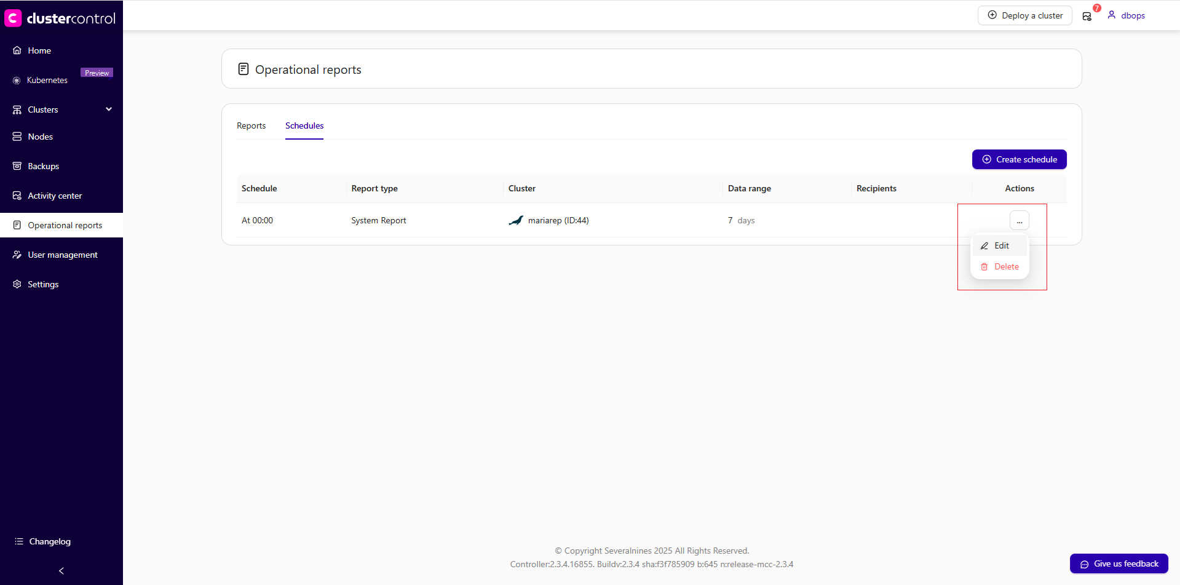Click the Create schedule button
This screenshot has width=1180, height=585.
[x=1019, y=159]
